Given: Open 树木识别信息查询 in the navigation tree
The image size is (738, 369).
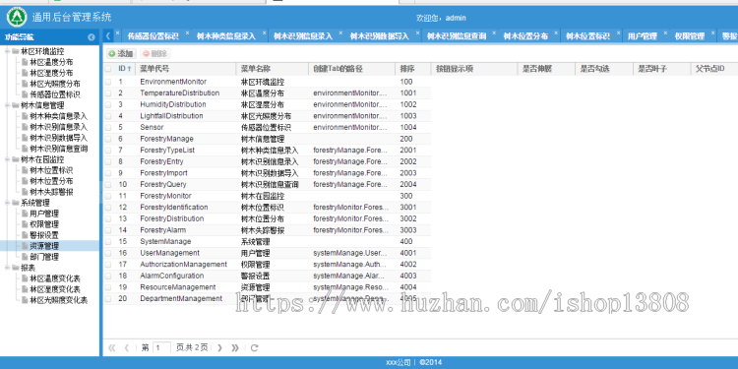Looking at the screenshot, I should click(59, 149).
